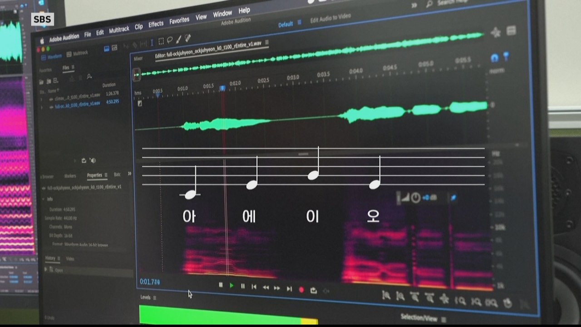Stop playback
The image size is (581, 327).
point(221,285)
